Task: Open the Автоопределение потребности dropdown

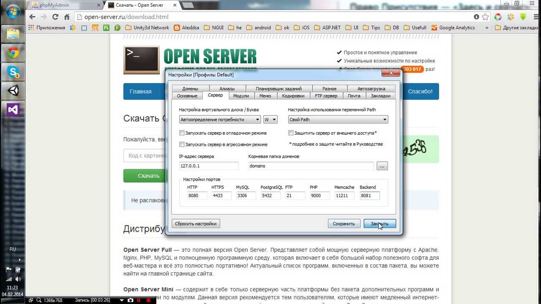Action: click(x=220, y=119)
